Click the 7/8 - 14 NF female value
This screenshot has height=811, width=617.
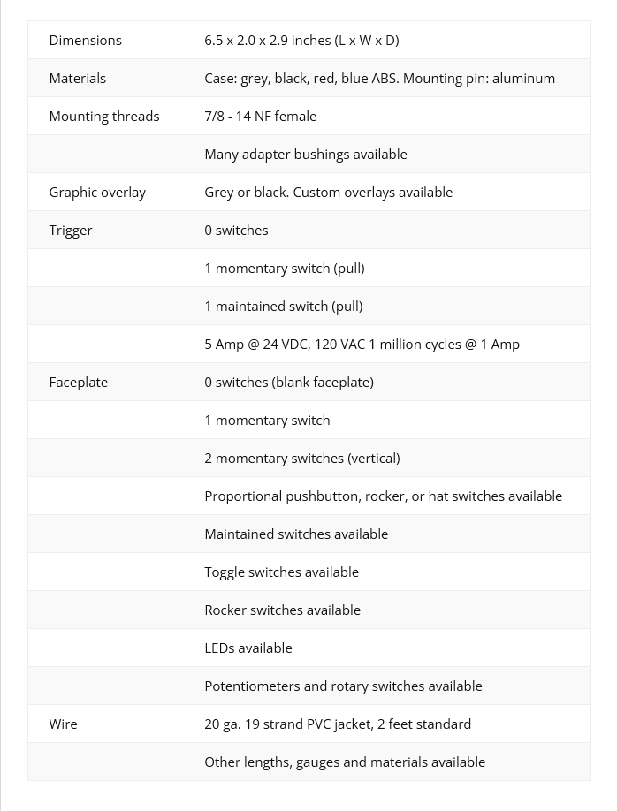point(260,117)
